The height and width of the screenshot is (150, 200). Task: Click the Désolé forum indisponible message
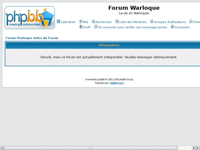[x=109, y=57]
